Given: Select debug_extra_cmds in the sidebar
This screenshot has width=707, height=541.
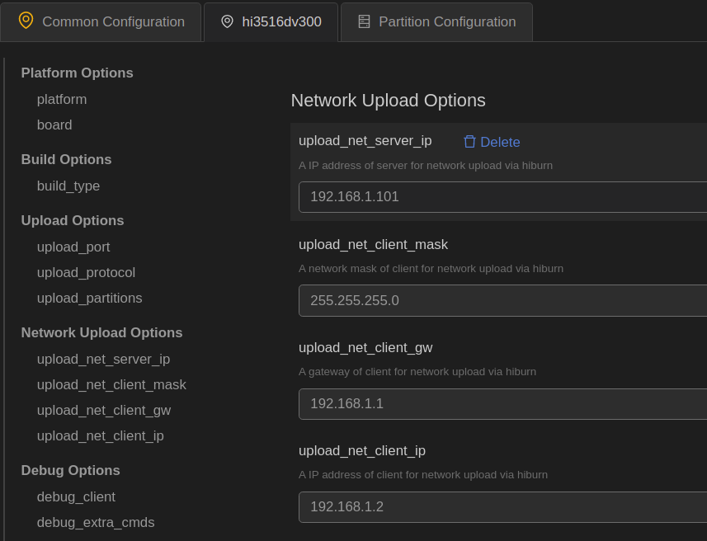Looking at the screenshot, I should click(96, 522).
